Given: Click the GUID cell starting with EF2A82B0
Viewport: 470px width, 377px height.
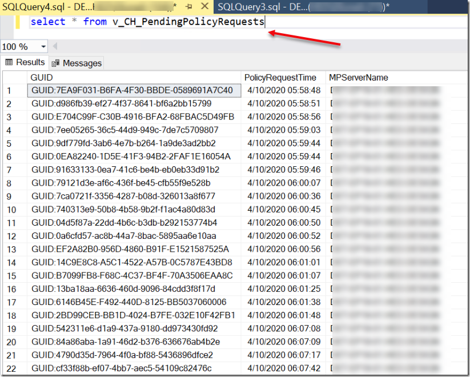Looking at the screenshot, I should coord(130,249).
